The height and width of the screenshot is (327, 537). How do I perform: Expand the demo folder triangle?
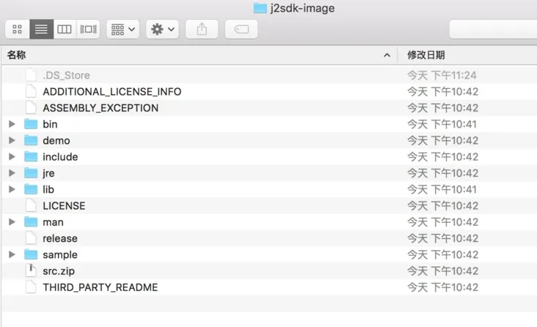[12, 140]
